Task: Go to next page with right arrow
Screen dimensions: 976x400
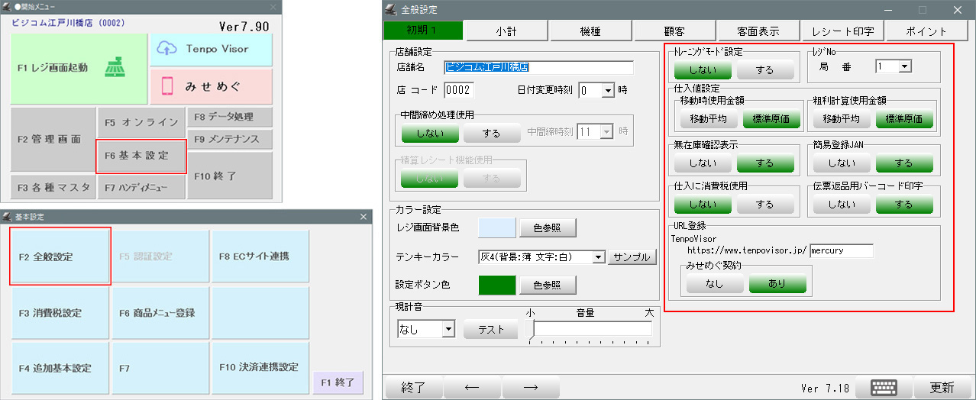Action: [x=531, y=387]
